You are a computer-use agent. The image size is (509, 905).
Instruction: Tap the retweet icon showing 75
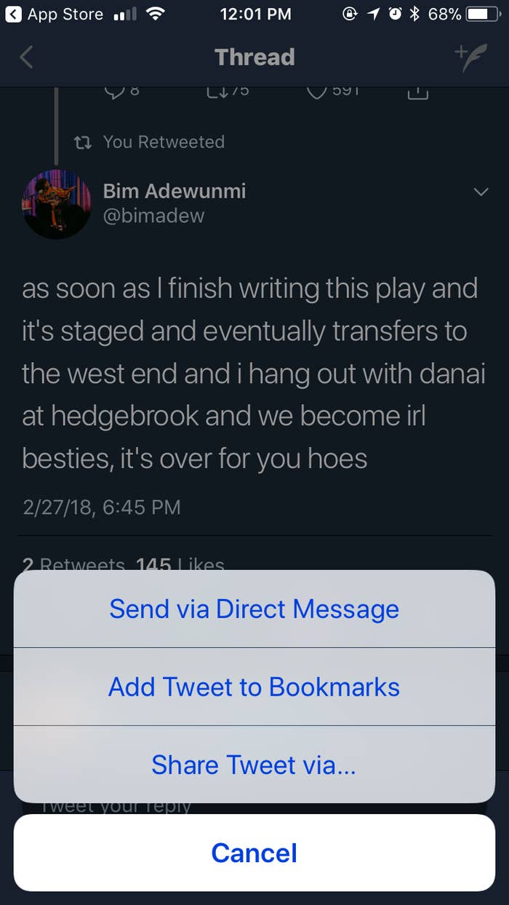pos(216,92)
